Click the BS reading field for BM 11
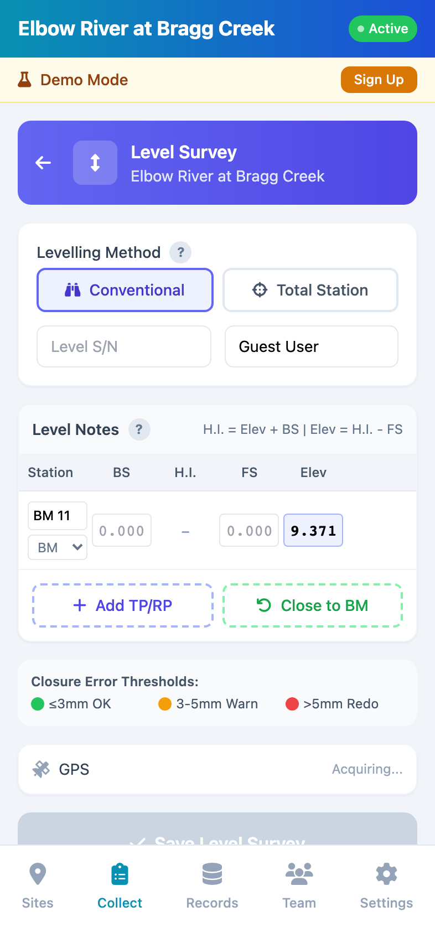The image size is (435, 943). 122,531
